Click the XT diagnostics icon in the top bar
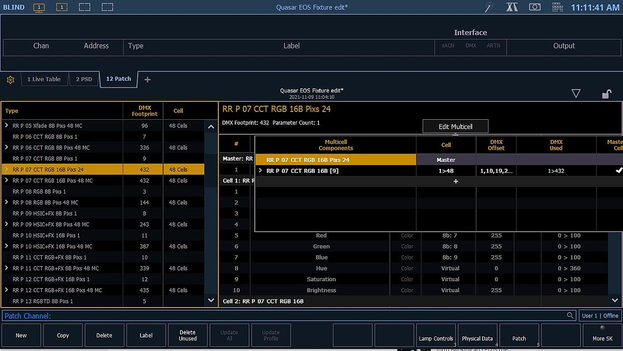This screenshot has height=351, width=623. (x=512, y=7)
